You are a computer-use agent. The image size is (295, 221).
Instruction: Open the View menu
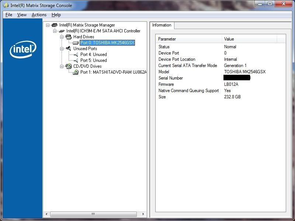[22, 15]
